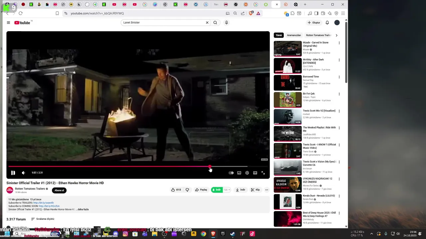
Task: Open the player settings gear
Action: coord(247,173)
